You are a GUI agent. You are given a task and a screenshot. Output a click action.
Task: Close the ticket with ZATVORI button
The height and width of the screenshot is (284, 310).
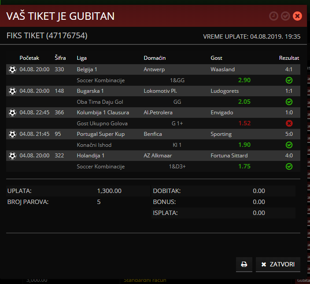[x=278, y=265]
